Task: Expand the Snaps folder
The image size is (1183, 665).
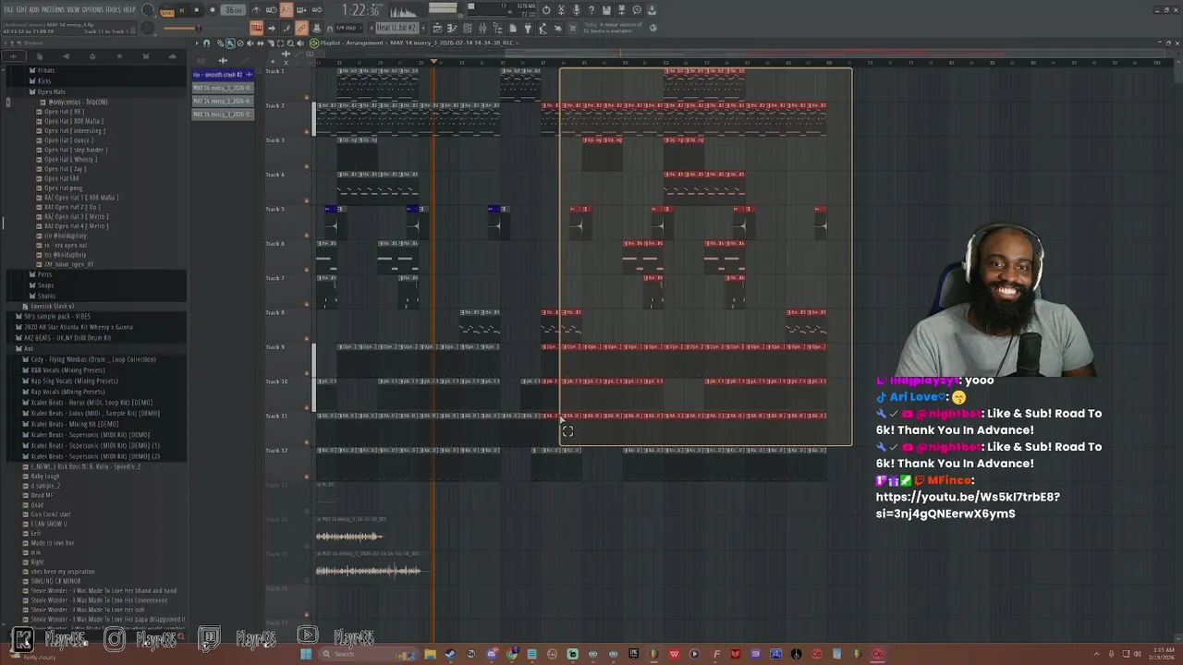Action: click(x=44, y=285)
